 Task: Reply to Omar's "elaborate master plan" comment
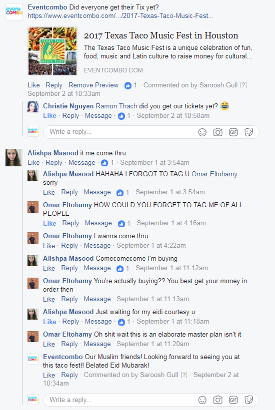click(69, 344)
